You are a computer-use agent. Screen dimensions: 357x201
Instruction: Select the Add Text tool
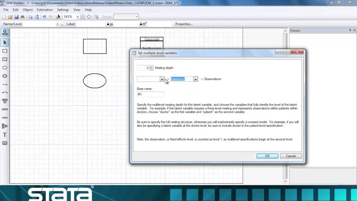click(x=5, y=135)
